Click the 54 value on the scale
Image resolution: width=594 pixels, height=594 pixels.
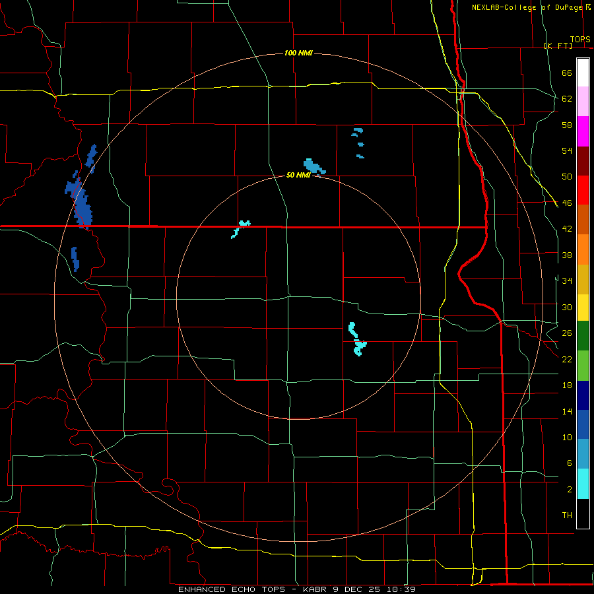pyautogui.click(x=567, y=150)
